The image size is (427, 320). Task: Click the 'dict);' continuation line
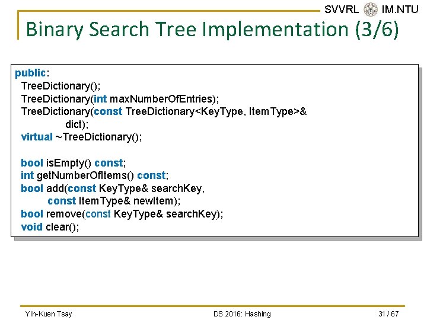(77, 124)
